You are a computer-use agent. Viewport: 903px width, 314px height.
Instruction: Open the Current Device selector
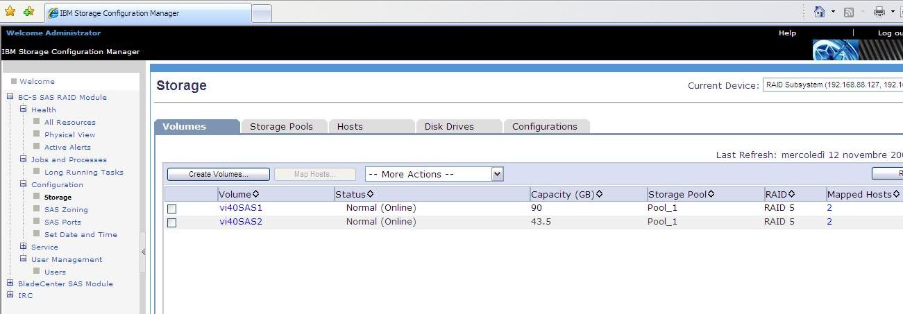coord(832,85)
